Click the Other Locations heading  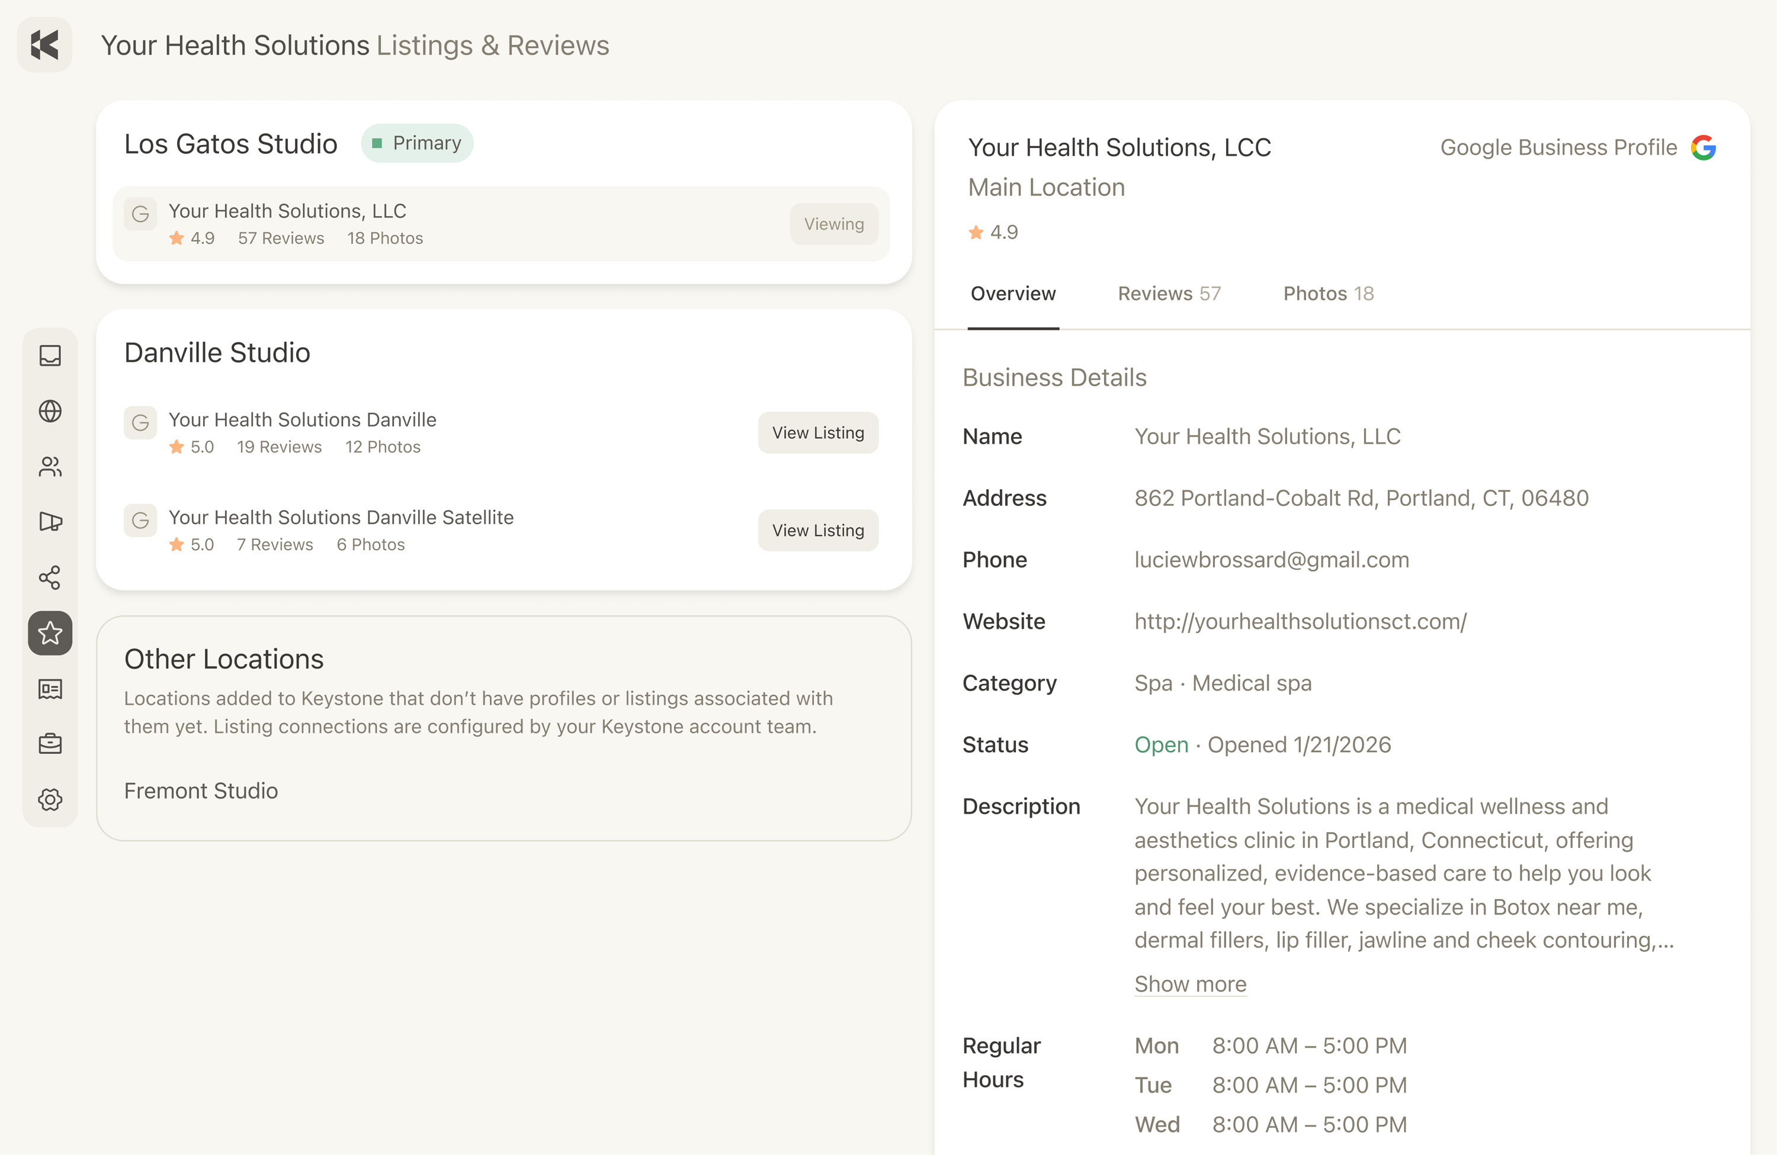(x=224, y=659)
